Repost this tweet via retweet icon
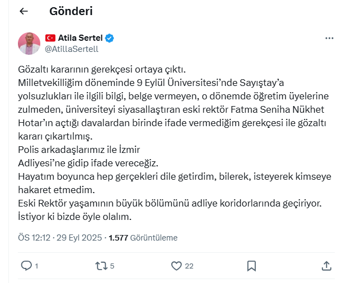Image resolution: width=341 pixels, height=283 pixels. point(101,266)
